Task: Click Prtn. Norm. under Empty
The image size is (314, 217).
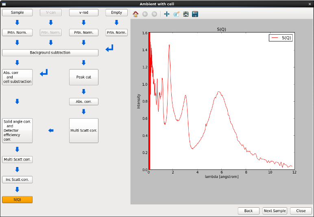Action: 117,33
